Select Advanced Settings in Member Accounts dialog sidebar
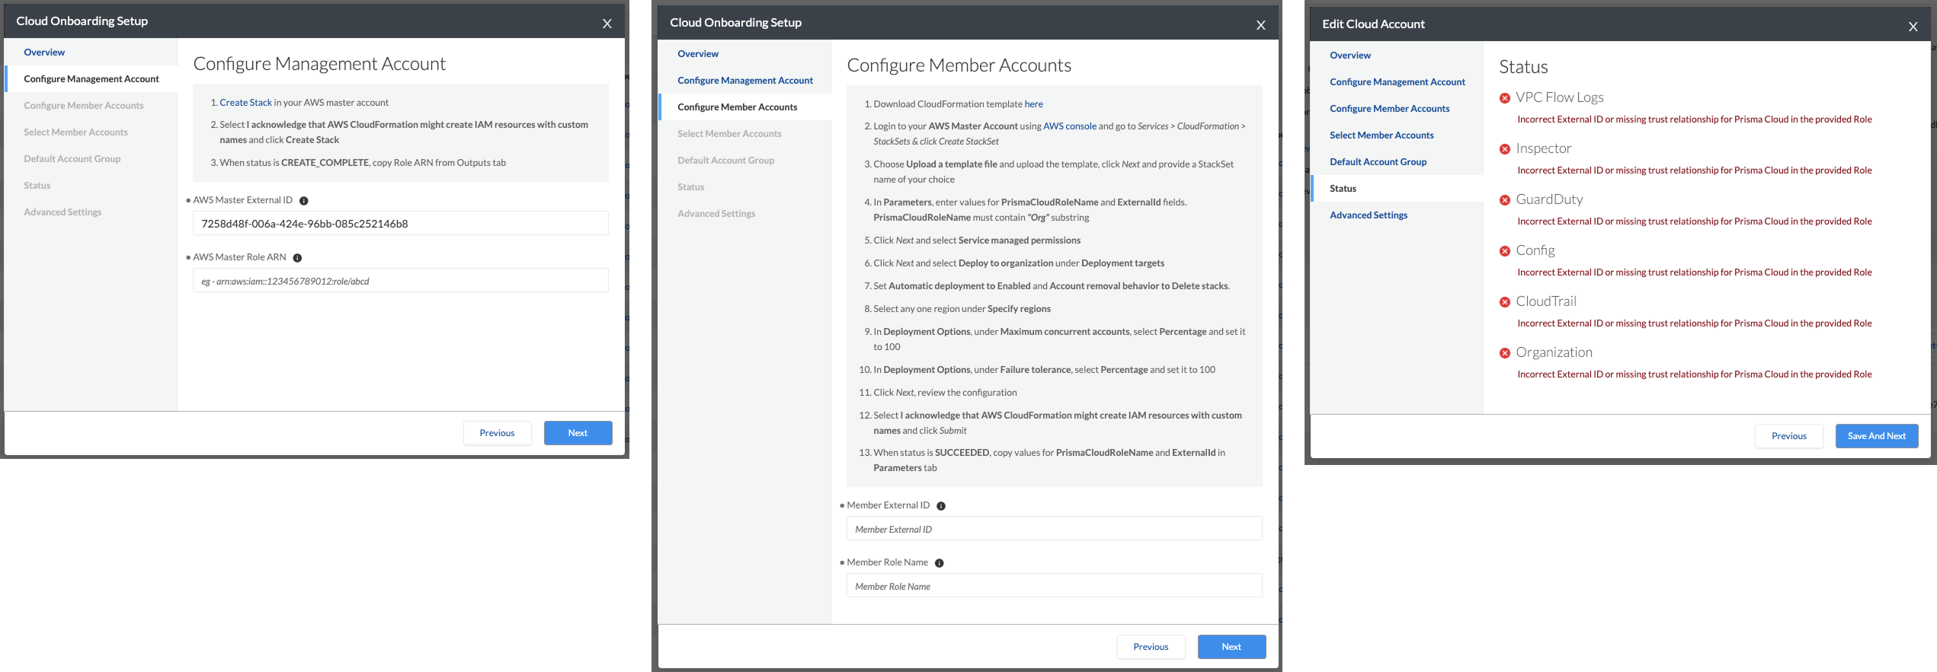The image size is (1937, 672). click(x=716, y=214)
